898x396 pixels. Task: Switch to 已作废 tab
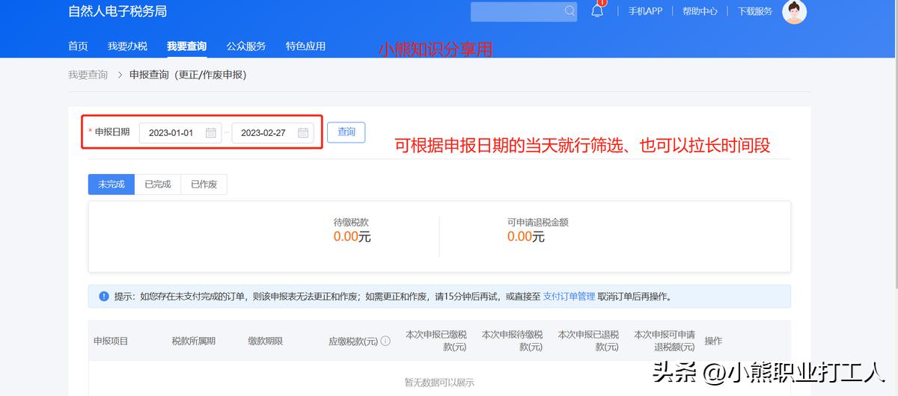(x=204, y=185)
